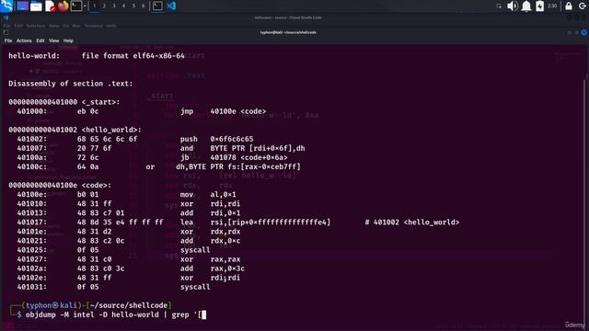Click the panel clock showing 2:30

pos(552,6)
